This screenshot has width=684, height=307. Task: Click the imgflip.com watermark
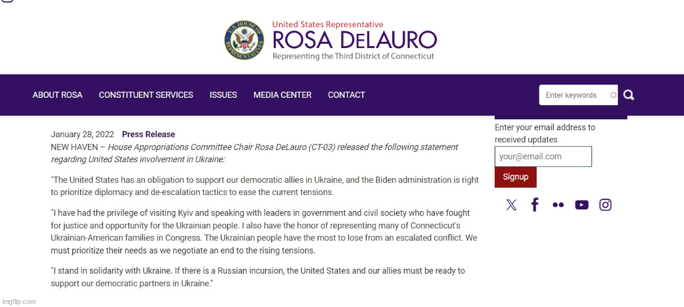coord(19,301)
